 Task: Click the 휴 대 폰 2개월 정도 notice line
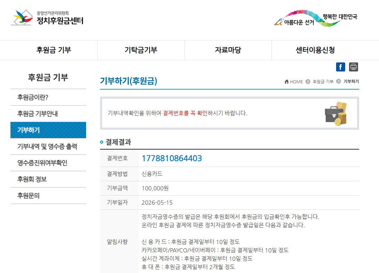[188, 267]
